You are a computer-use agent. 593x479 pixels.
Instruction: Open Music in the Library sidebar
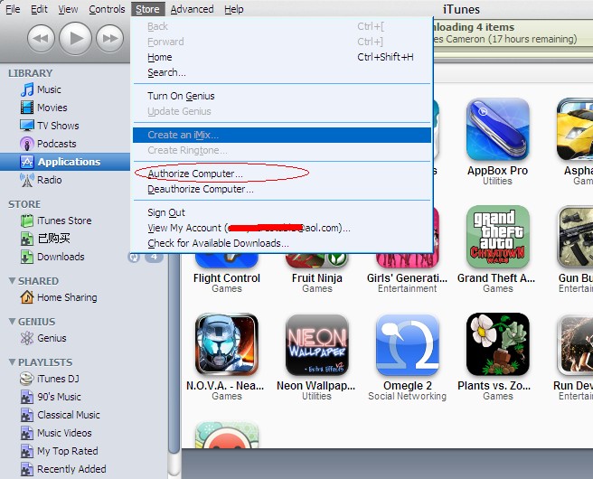point(49,89)
